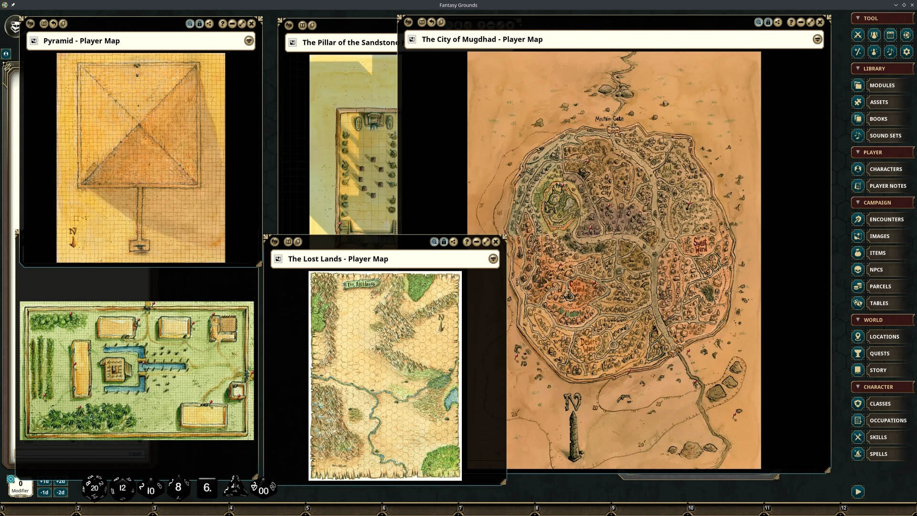Open the Options gear icon
The image size is (917, 516).
pos(906,52)
